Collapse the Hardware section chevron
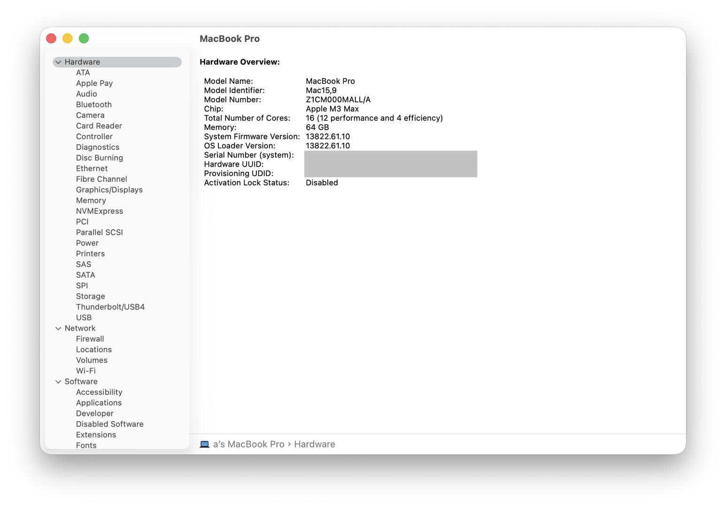 pyautogui.click(x=58, y=62)
